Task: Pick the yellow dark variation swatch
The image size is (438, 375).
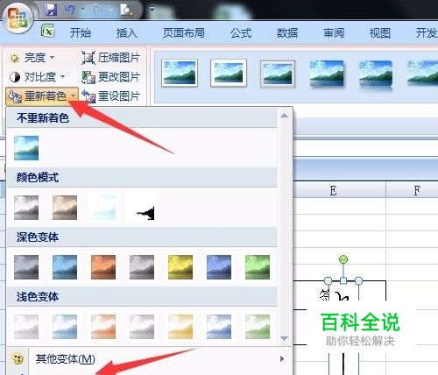Action: [x=180, y=267]
